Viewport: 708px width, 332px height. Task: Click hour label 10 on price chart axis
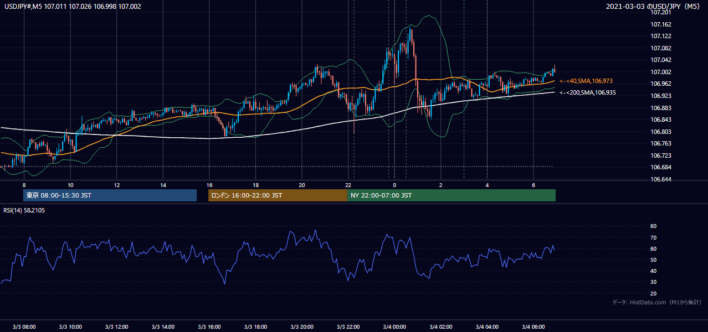click(x=70, y=185)
